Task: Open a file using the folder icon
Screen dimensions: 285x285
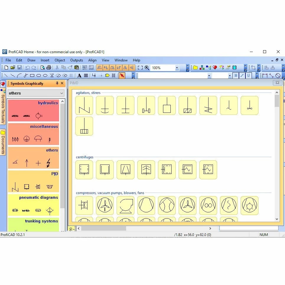Action: coord(13,68)
